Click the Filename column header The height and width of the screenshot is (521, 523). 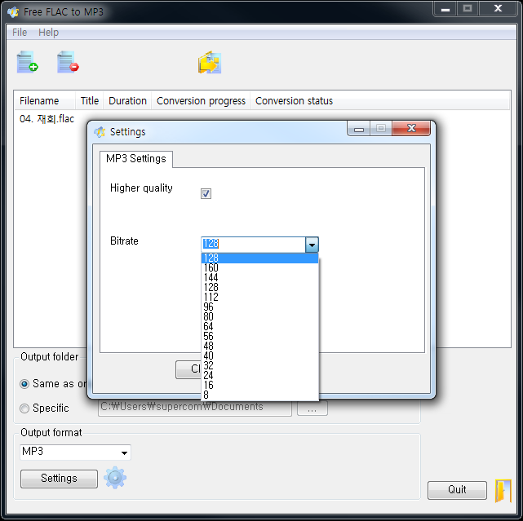[x=45, y=100]
